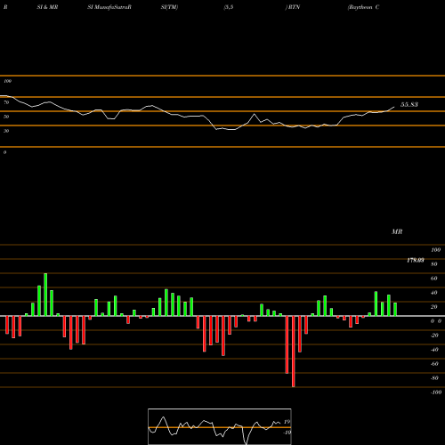Click the 179.03 price label
This screenshot has width=445, height=445.
(x=416, y=260)
